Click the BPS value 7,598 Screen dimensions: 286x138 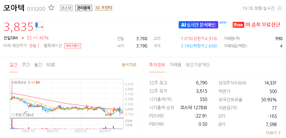[x=271, y=124]
